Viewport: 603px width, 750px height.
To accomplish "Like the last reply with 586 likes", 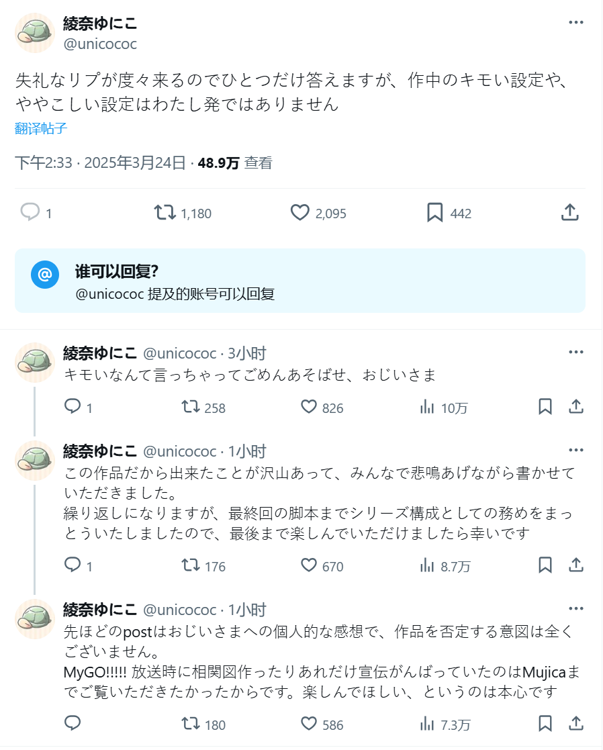I will click(x=309, y=724).
